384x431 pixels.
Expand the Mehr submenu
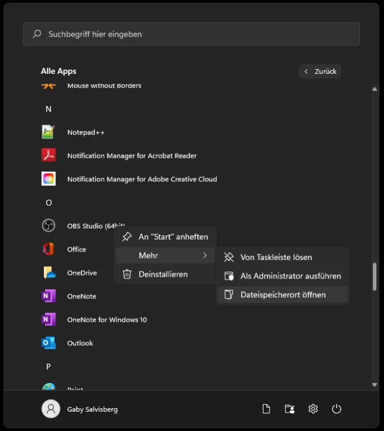164,256
